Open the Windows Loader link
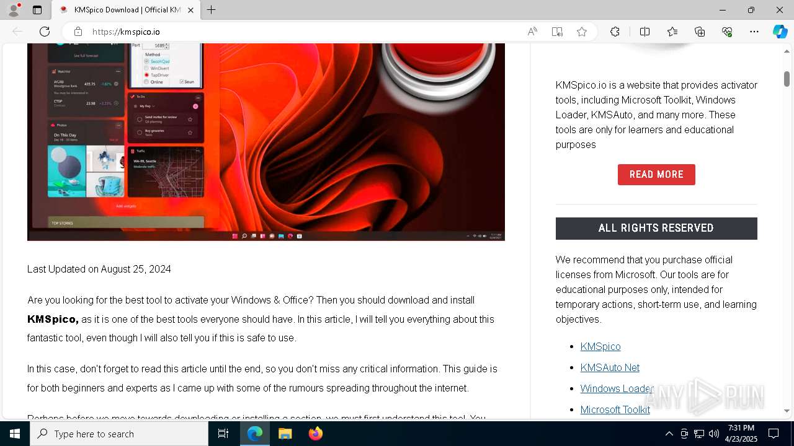Screen dimensions: 794x446 [x=617, y=388]
